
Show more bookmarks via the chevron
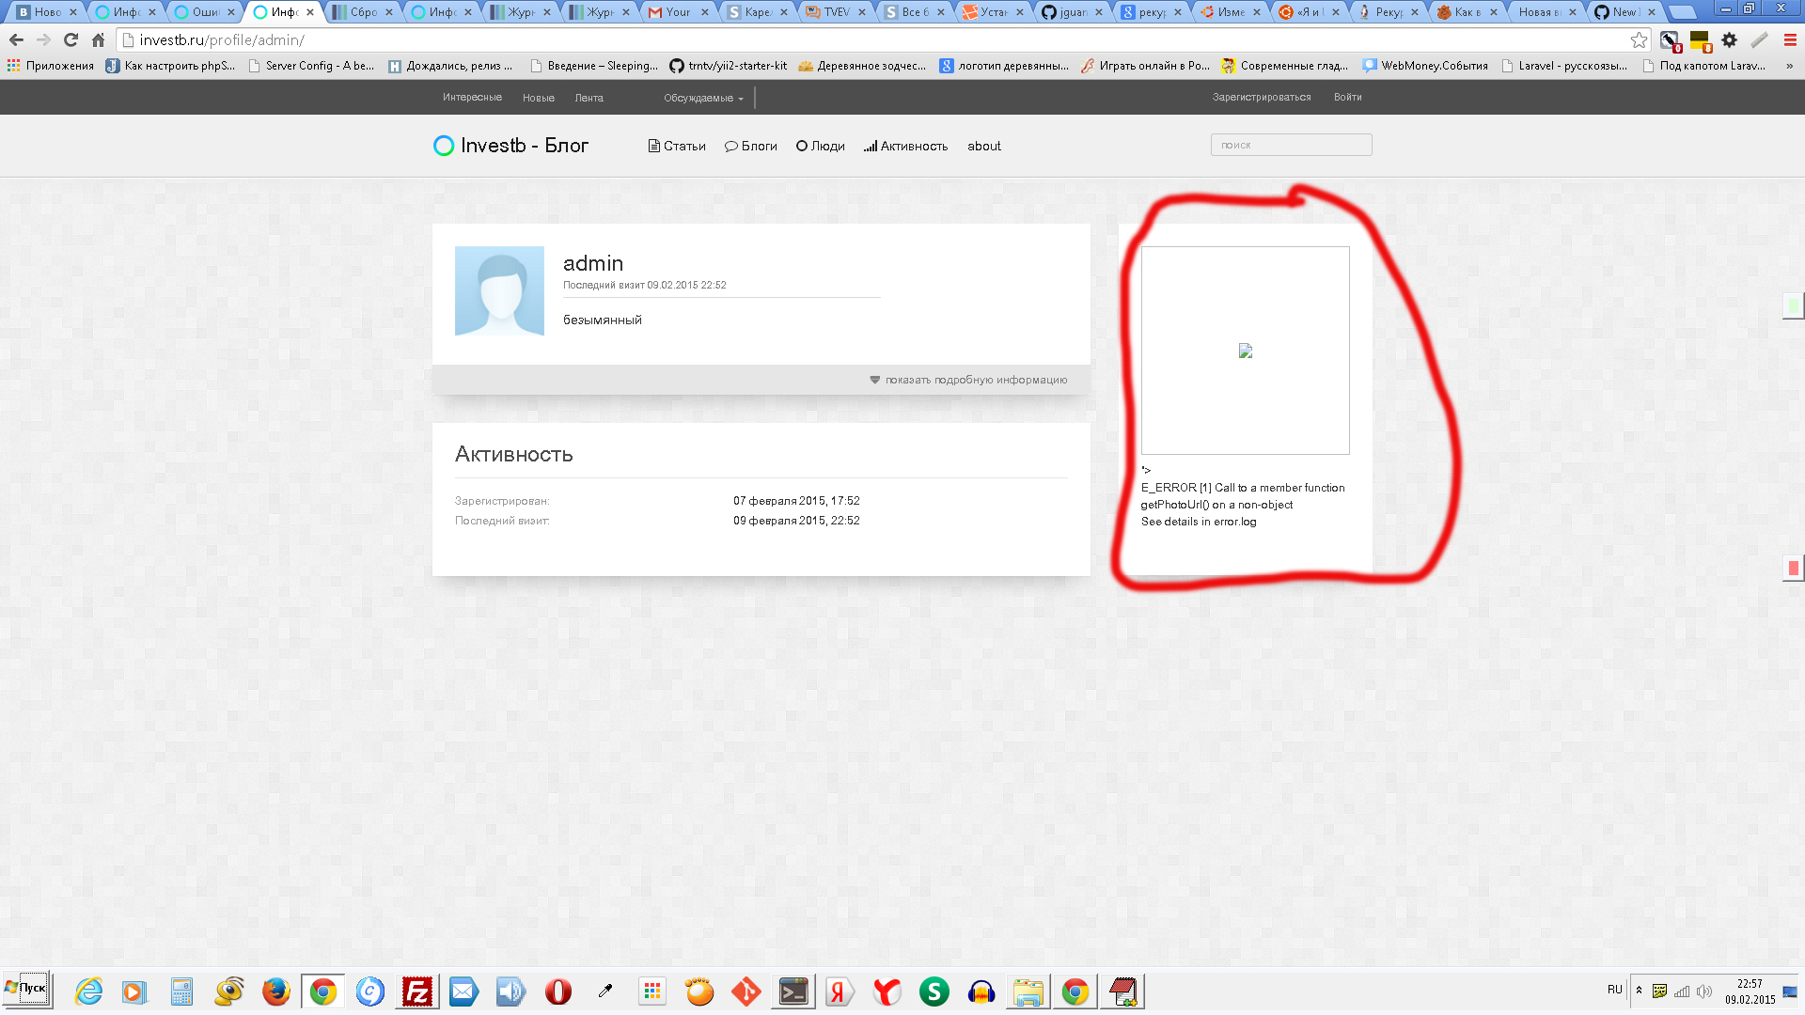point(1789,66)
